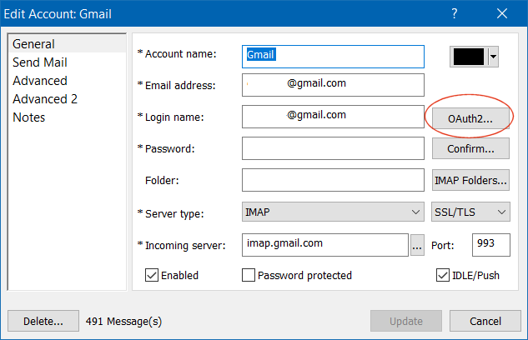Click the Email address field
This screenshot has height=340, width=528.
pos(333,85)
